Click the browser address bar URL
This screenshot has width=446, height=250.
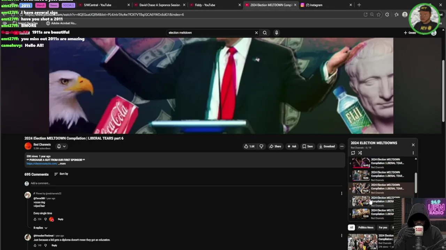point(105,15)
